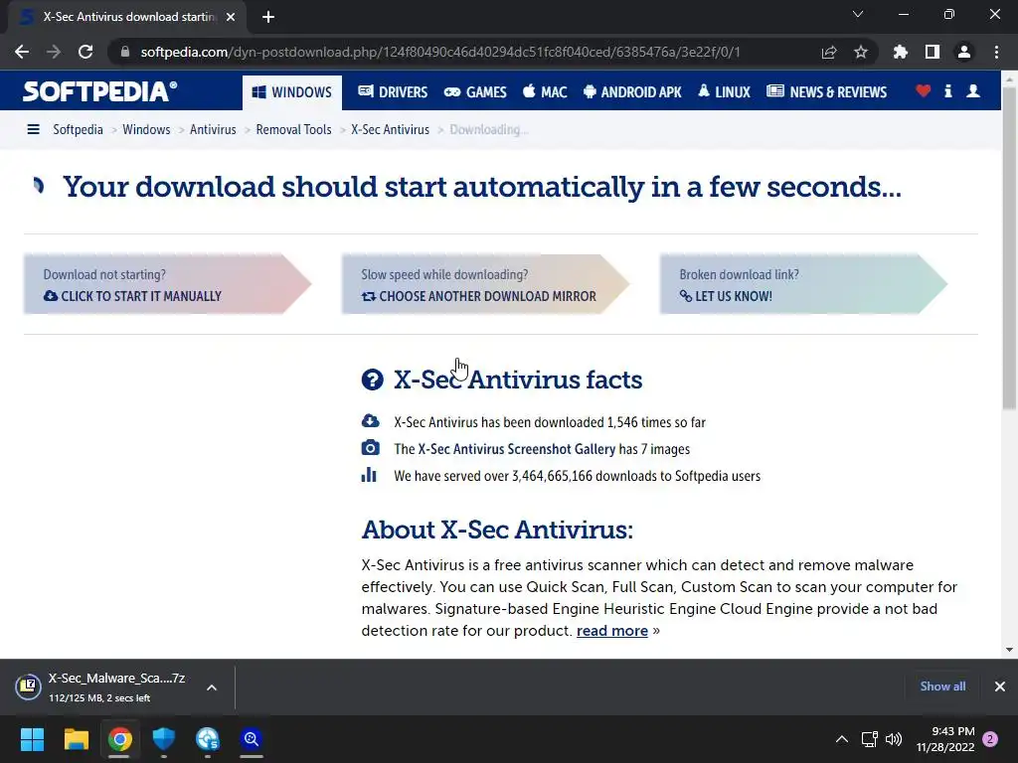Viewport: 1018px width, 763px height.
Task: Open the Drivers section
Action: click(393, 92)
